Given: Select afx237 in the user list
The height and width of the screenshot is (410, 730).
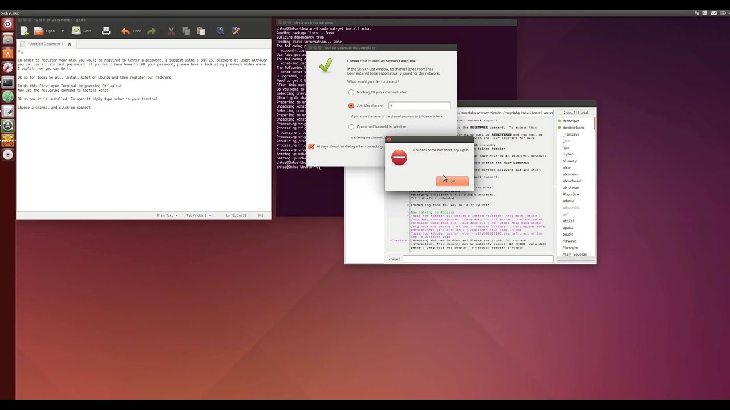Looking at the screenshot, I should (x=569, y=221).
